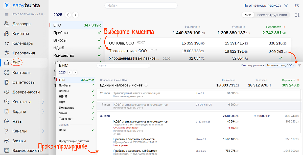The width and height of the screenshot is (303, 155).
Task: Open the Клиенты section icon
Action: tap(7, 34)
